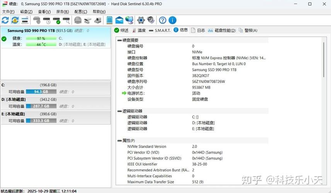This screenshot has height=193, width=331.
Task: Click the serial number S6Z1NJ0W708726W
Action: point(209,81)
